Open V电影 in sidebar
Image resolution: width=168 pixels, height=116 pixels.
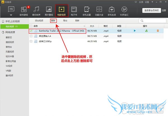click(8, 71)
